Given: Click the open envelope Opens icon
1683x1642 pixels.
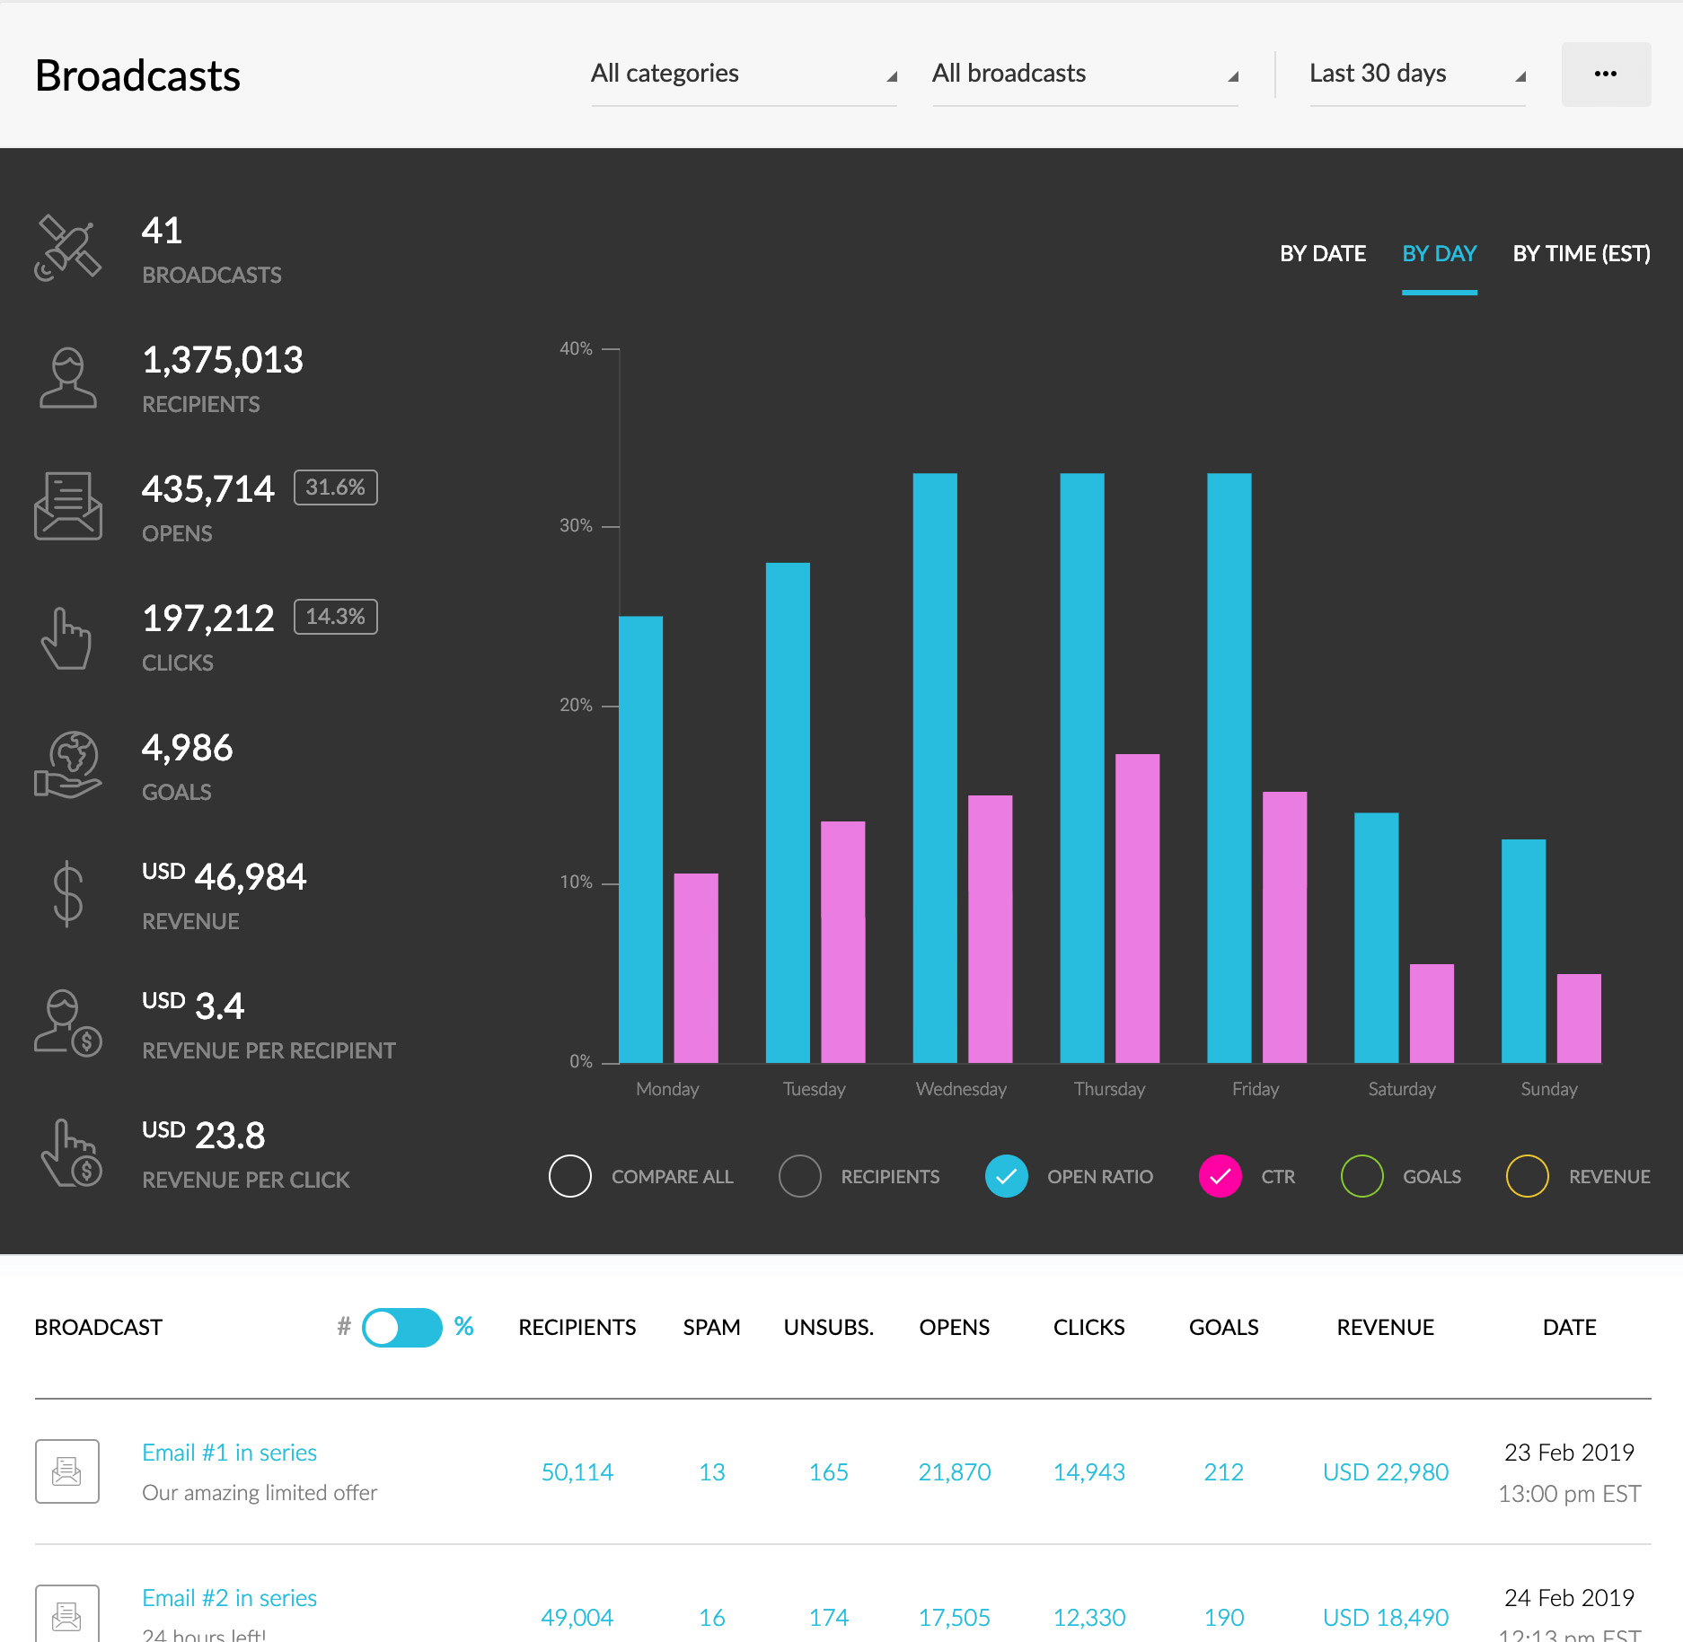Looking at the screenshot, I should 67,506.
